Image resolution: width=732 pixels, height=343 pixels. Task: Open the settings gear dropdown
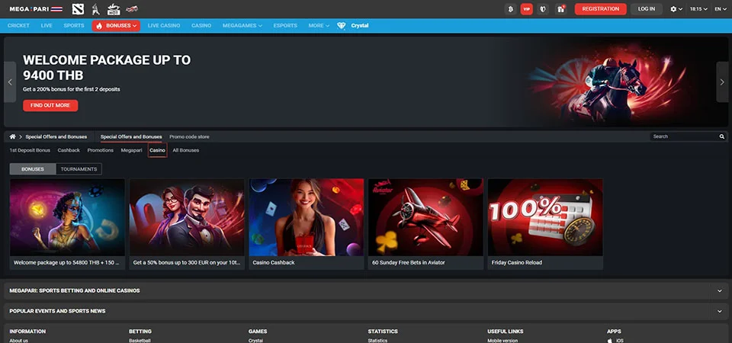pos(676,9)
